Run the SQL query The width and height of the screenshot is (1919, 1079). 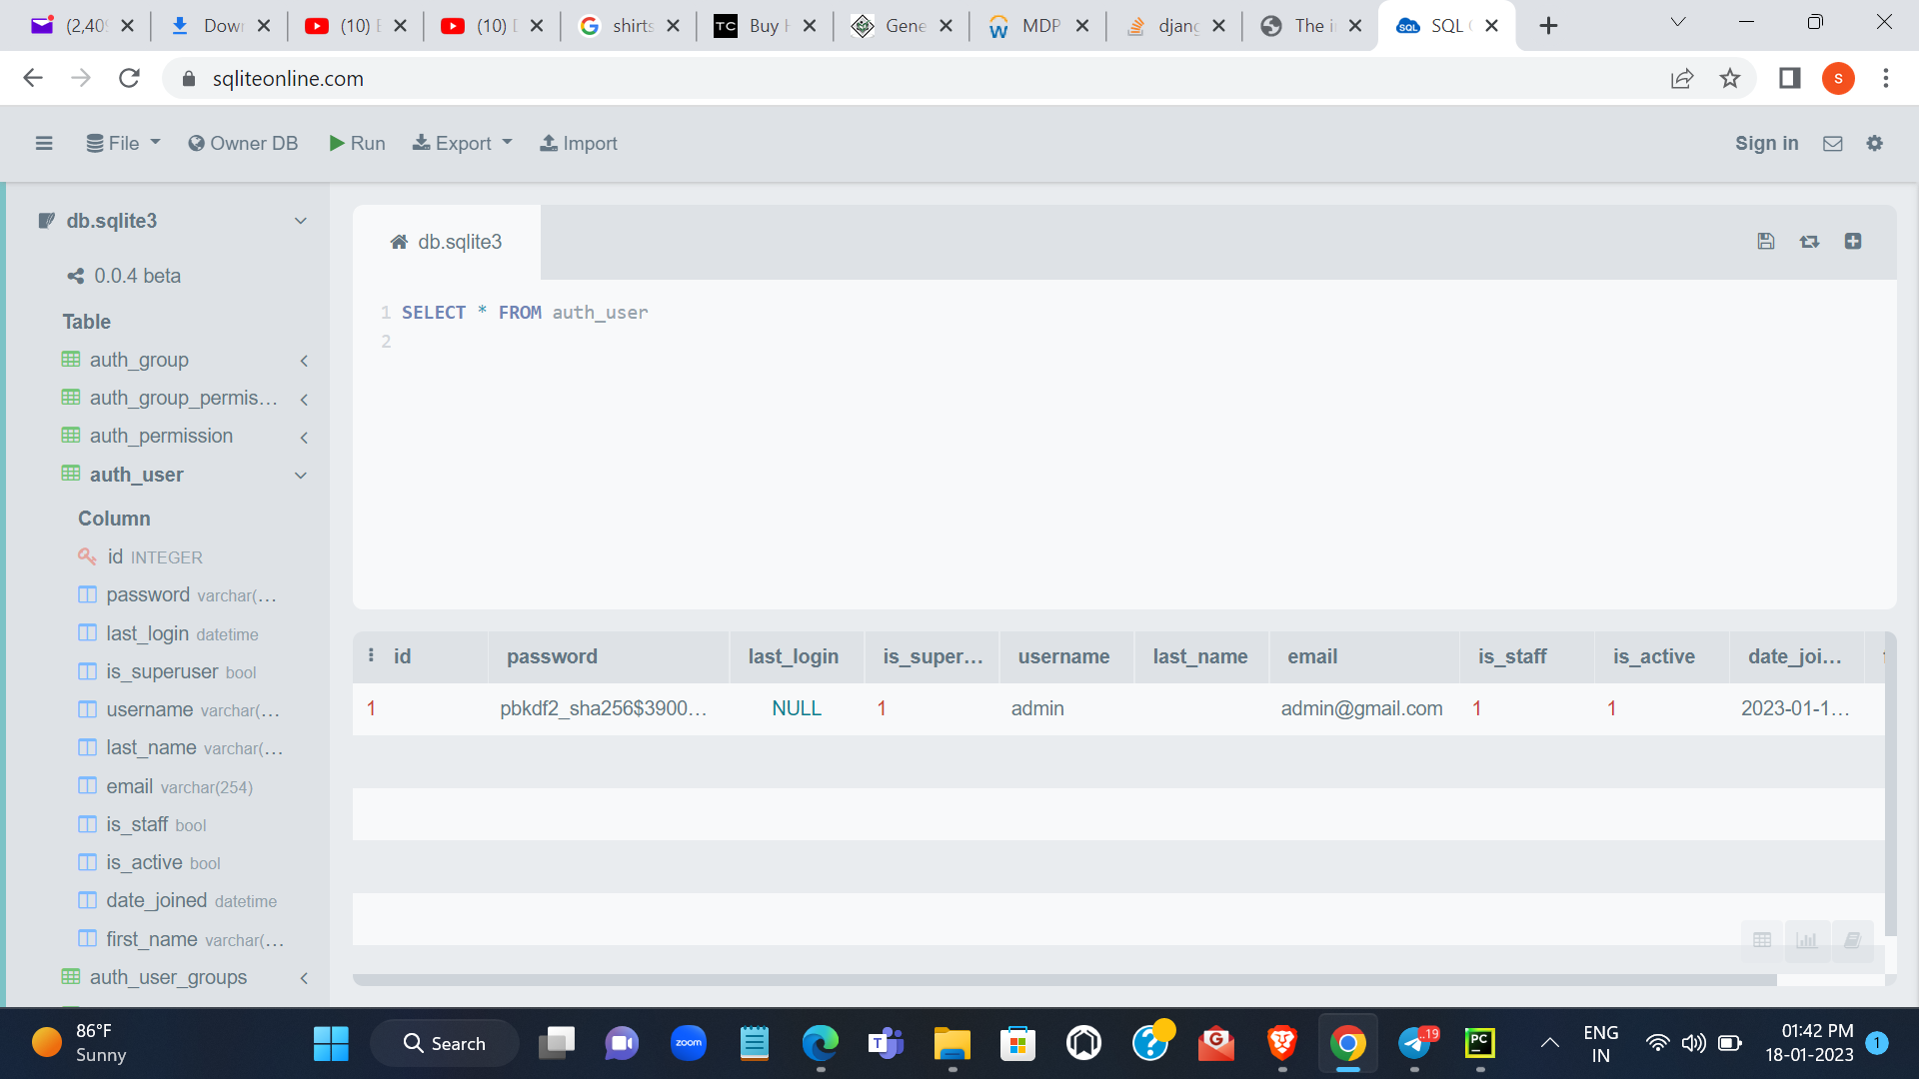[x=357, y=143]
